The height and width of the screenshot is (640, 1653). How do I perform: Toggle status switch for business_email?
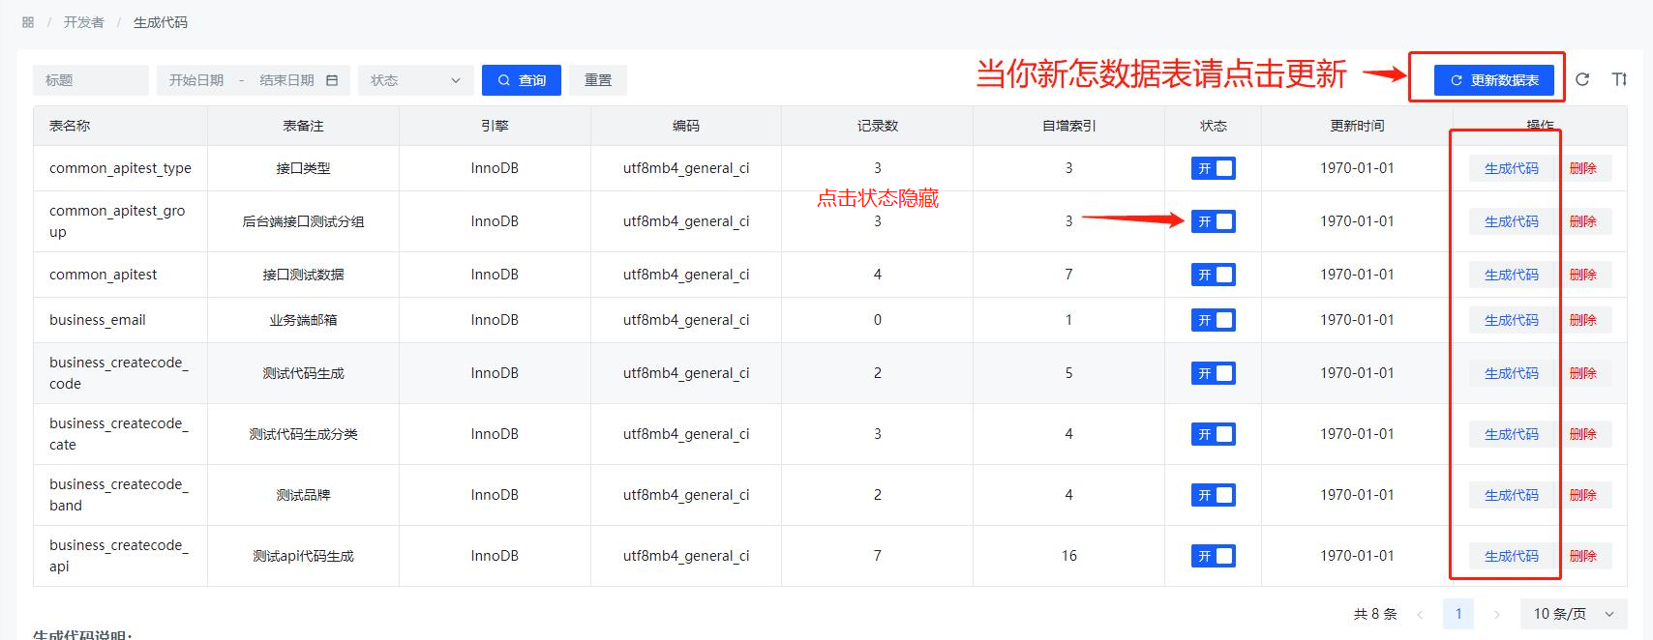tap(1213, 320)
